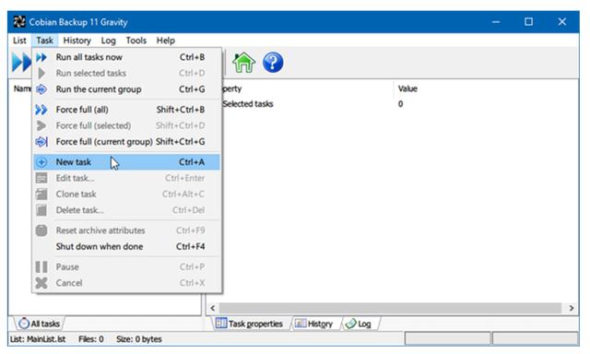Click the Force full (current group) icon
This screenshot has width=590, height=354.
click(x=41, y=142)
